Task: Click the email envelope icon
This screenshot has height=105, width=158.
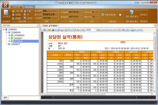Action: pos(138,30)
